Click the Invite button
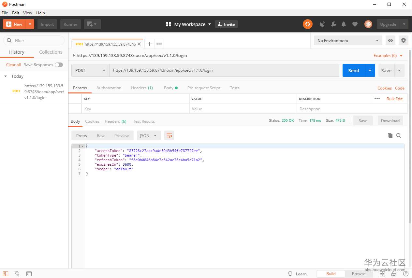412x278 pixels. [x=226, y=24]
